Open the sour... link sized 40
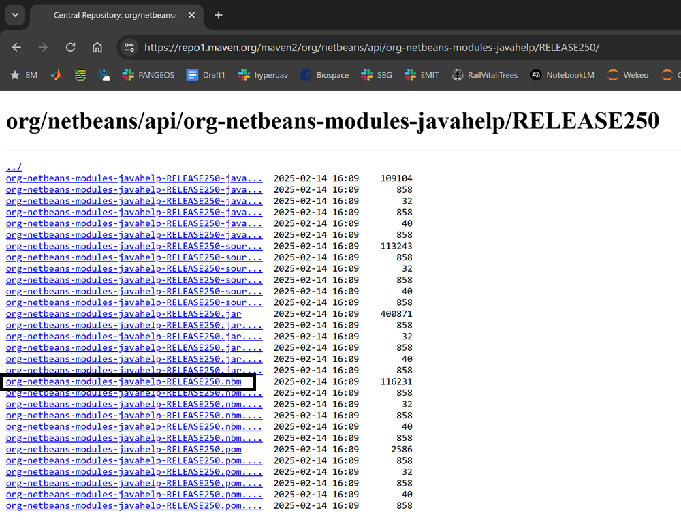The width and height of the screenshot is (681, 532). click(134, 292)
